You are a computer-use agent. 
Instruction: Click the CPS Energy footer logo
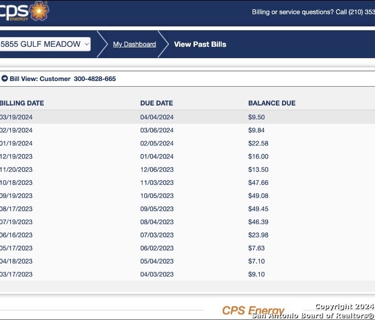click(253, 310)
